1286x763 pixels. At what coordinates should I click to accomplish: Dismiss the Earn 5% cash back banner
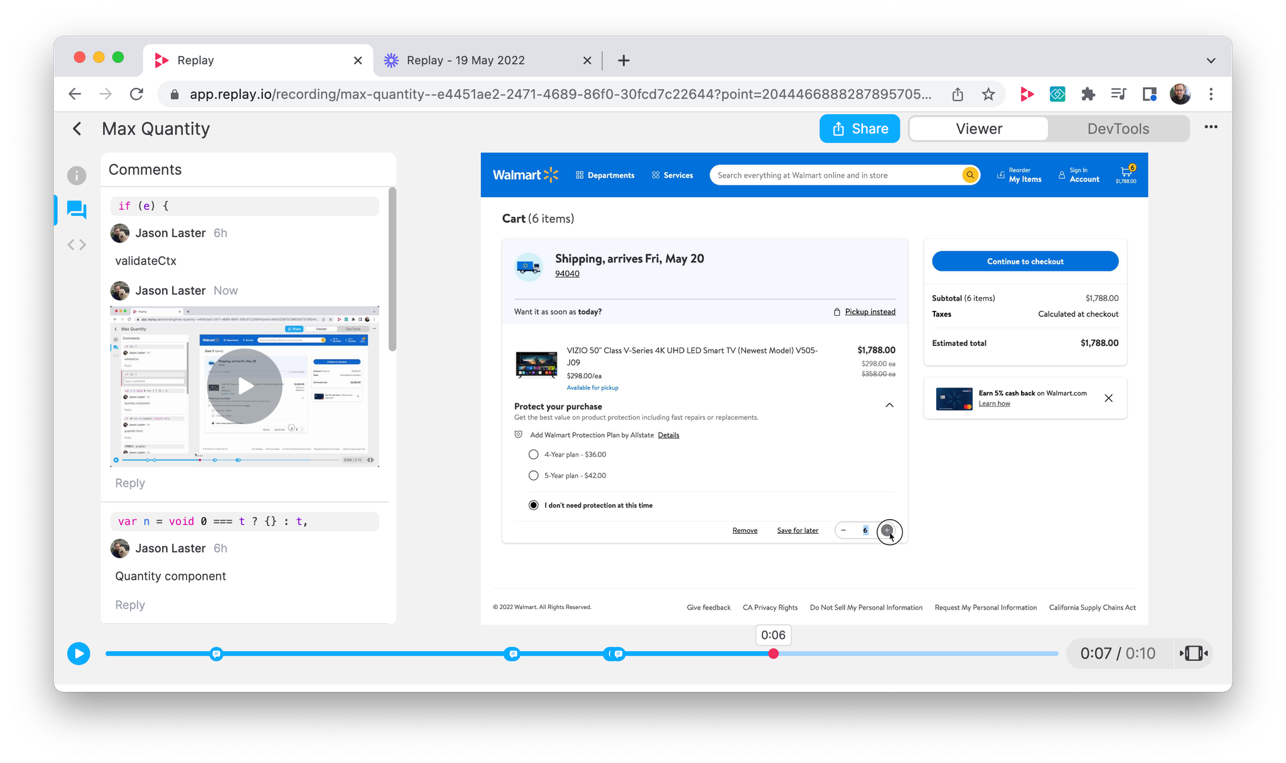pyautogui.click(x=1109, y=398)
